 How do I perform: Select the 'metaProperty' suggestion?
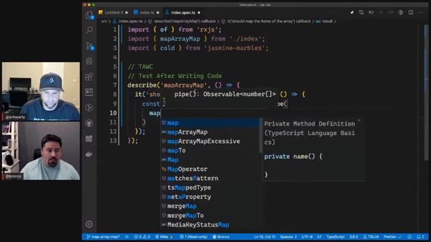click(210, 197)
